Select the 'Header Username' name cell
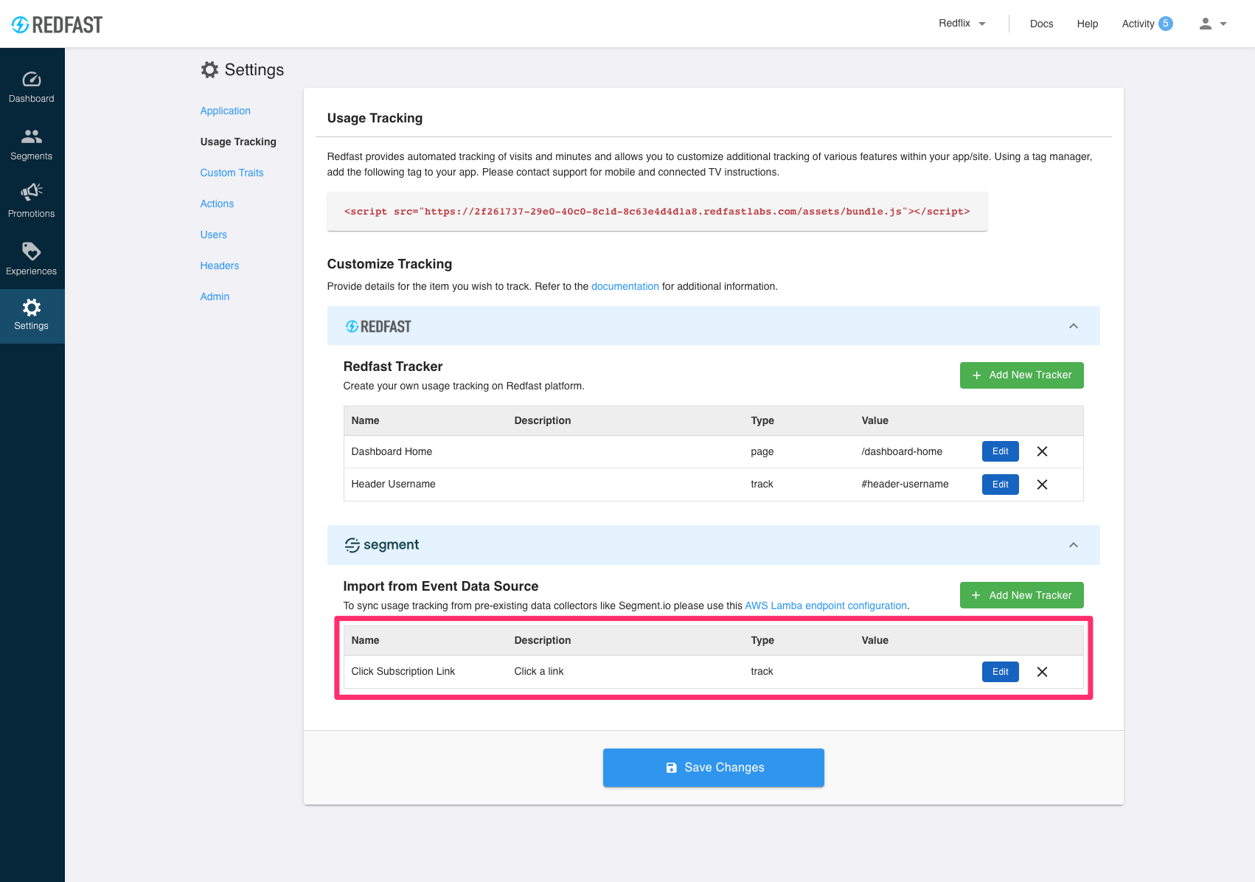1255x882 pixels. [x=393, y=484]
